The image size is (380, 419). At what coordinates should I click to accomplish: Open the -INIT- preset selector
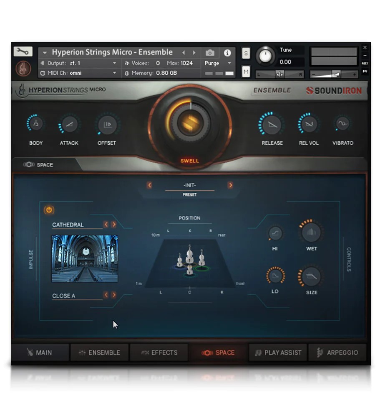click(190, 185)
